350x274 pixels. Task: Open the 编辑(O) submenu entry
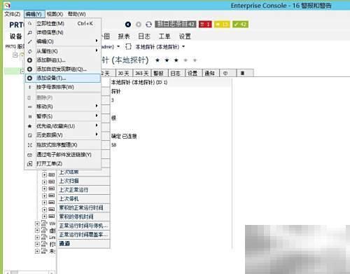(x=63, y=41)
